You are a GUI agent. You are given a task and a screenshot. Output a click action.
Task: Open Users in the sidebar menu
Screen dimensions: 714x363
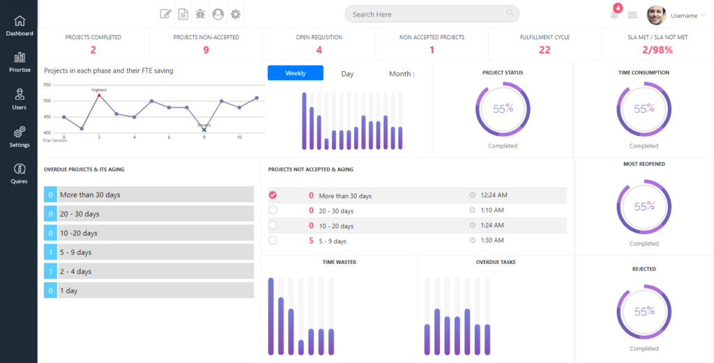[x=19, y=100]
